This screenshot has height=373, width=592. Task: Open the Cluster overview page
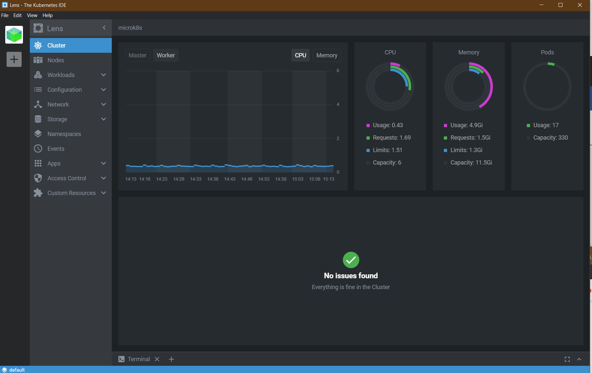pos(71,45)
